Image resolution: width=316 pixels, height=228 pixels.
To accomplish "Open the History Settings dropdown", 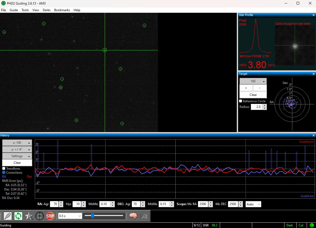I will tap(17, 156).
